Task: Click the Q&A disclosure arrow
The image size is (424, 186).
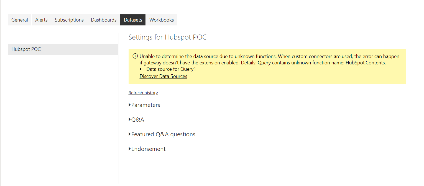Action: click(129, 119)
